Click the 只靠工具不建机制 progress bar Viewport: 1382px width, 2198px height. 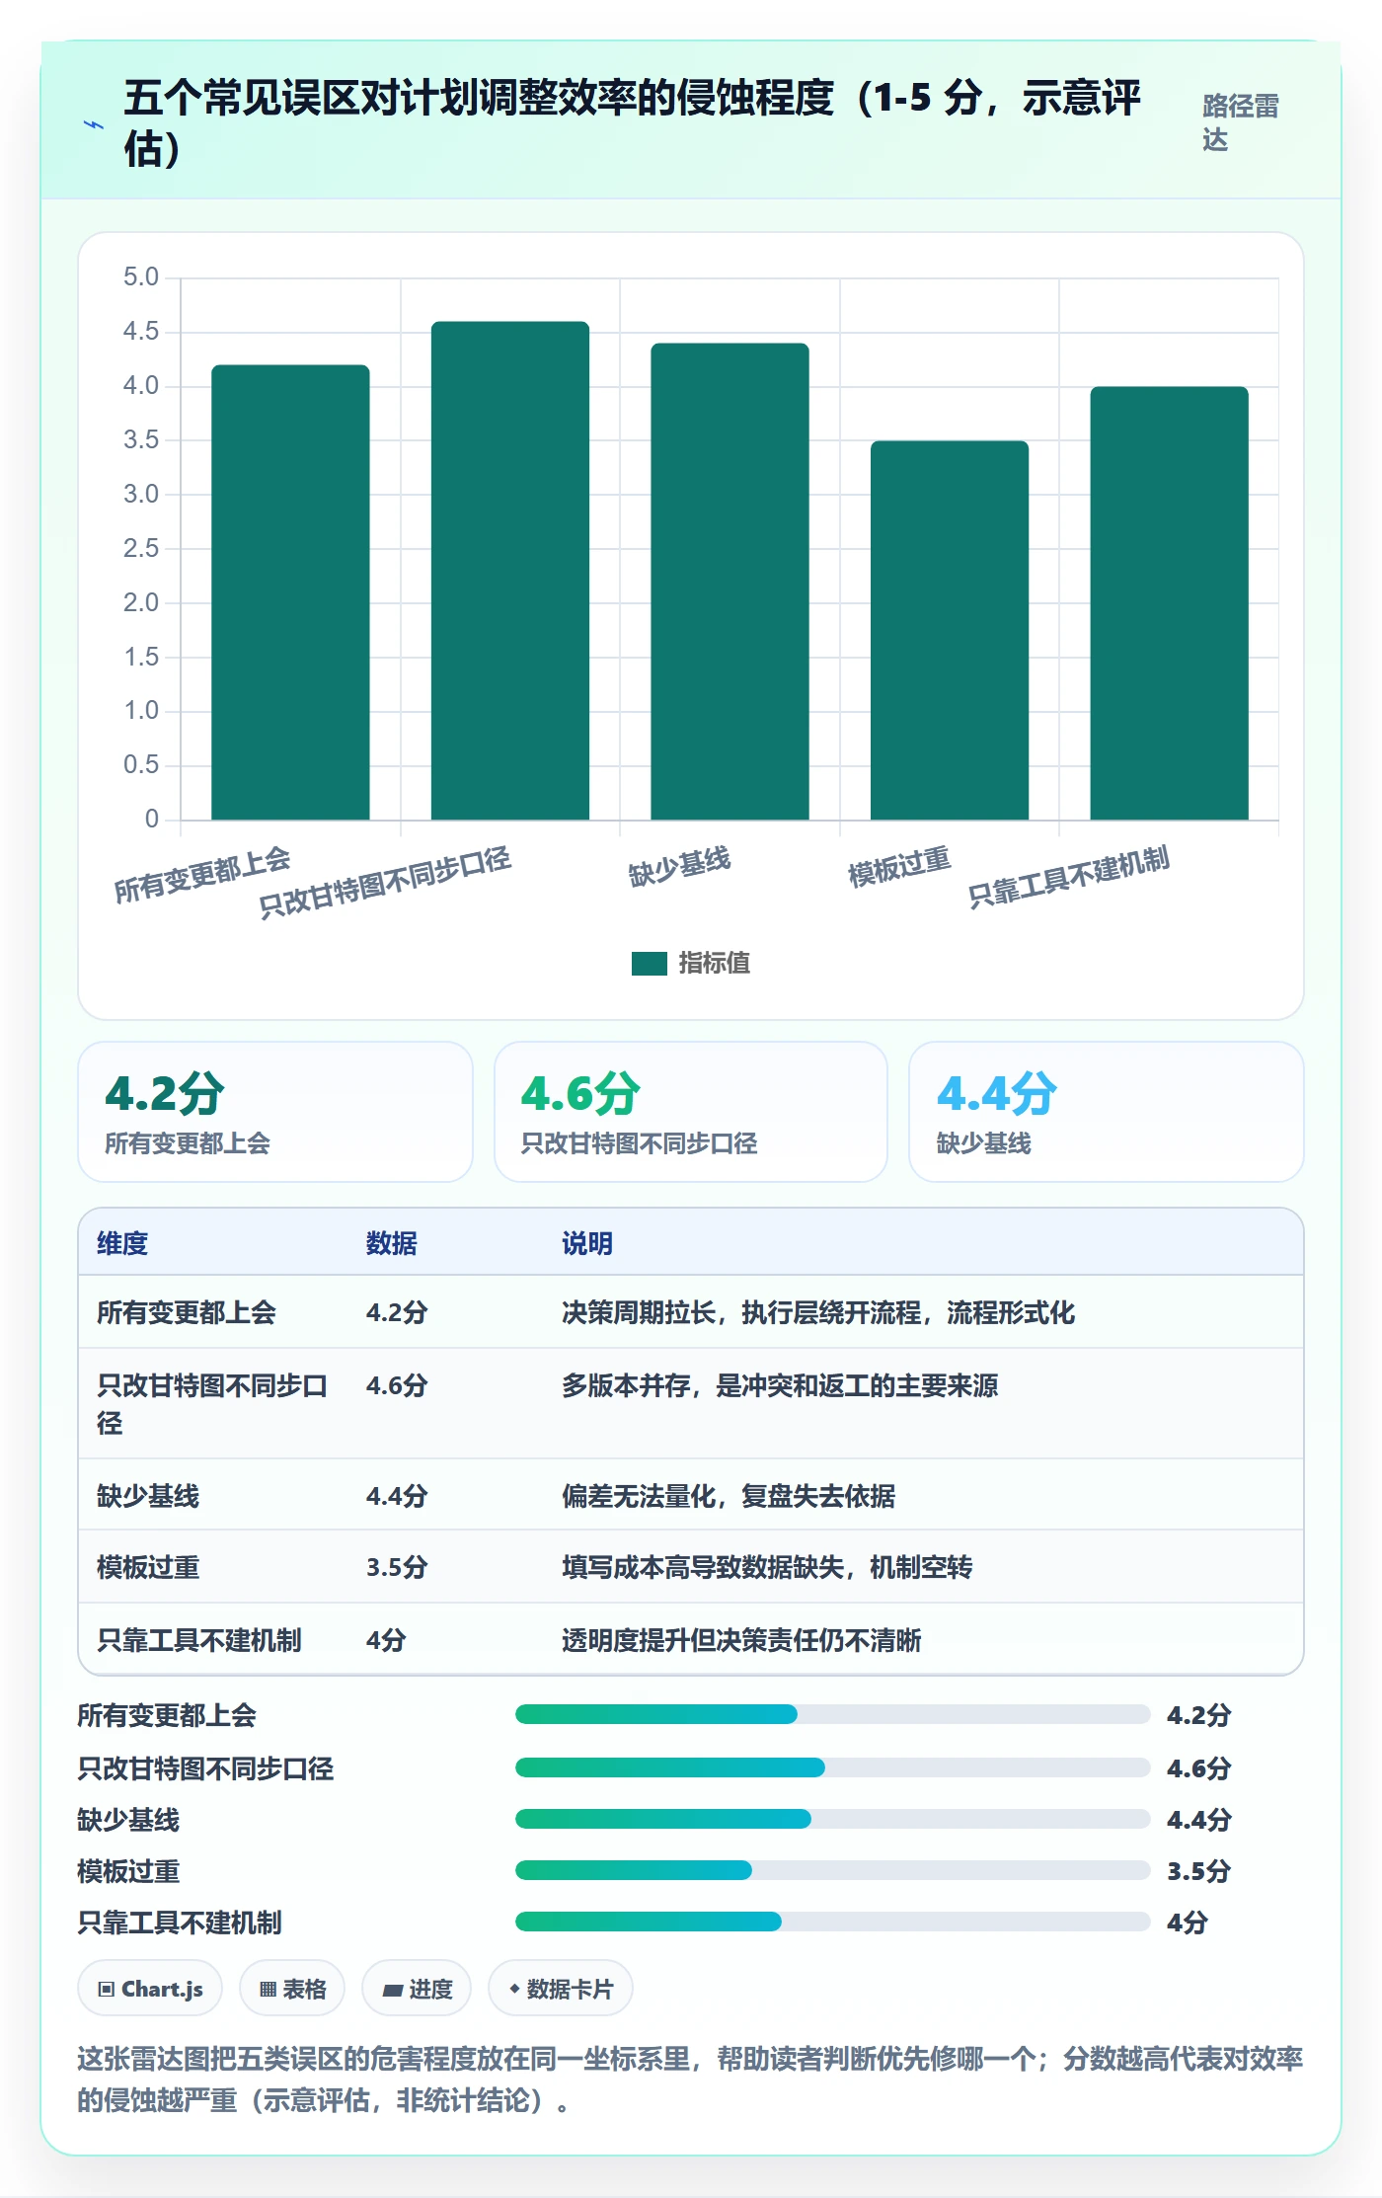(x=832, y=1922)
